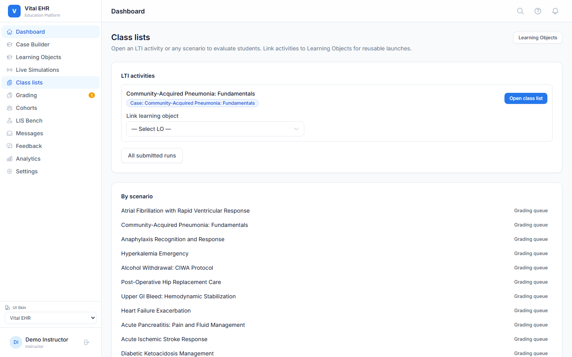
Task: Click Upper GI Bleed: Hemodynamic Stabilization text
Action: tap(178, 296)
